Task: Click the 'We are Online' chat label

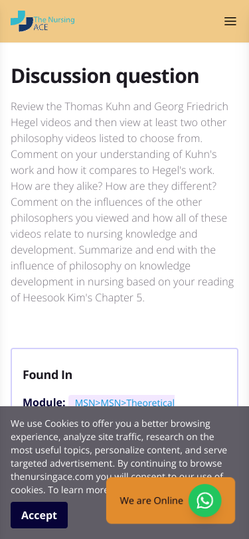Action: coord(151,501)
